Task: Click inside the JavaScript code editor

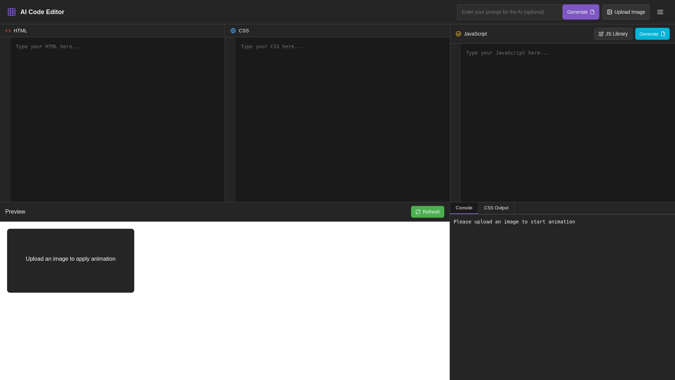Action: tap(567, 123)
